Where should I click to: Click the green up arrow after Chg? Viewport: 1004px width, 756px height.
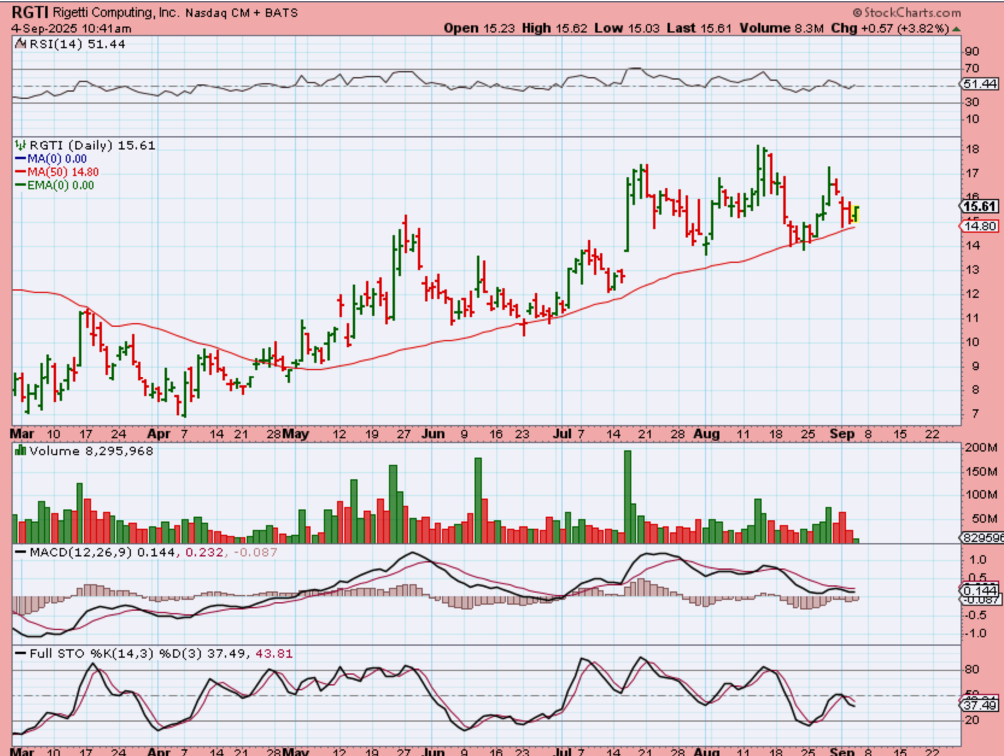point(956,28)
